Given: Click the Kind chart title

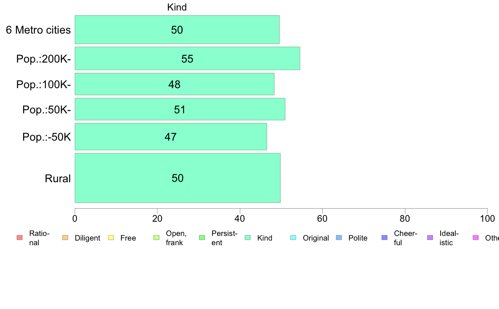Looking at the screenshot, I should coord(177,7).
